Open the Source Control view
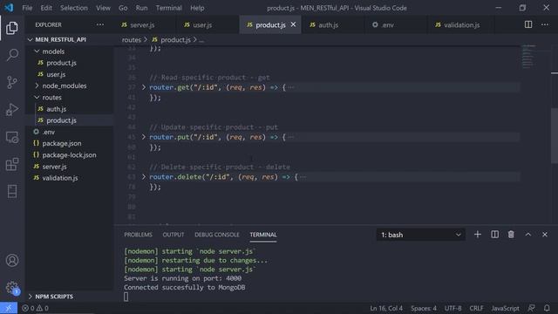The width and height of the screenshot is (558, 314). point(12,82)
